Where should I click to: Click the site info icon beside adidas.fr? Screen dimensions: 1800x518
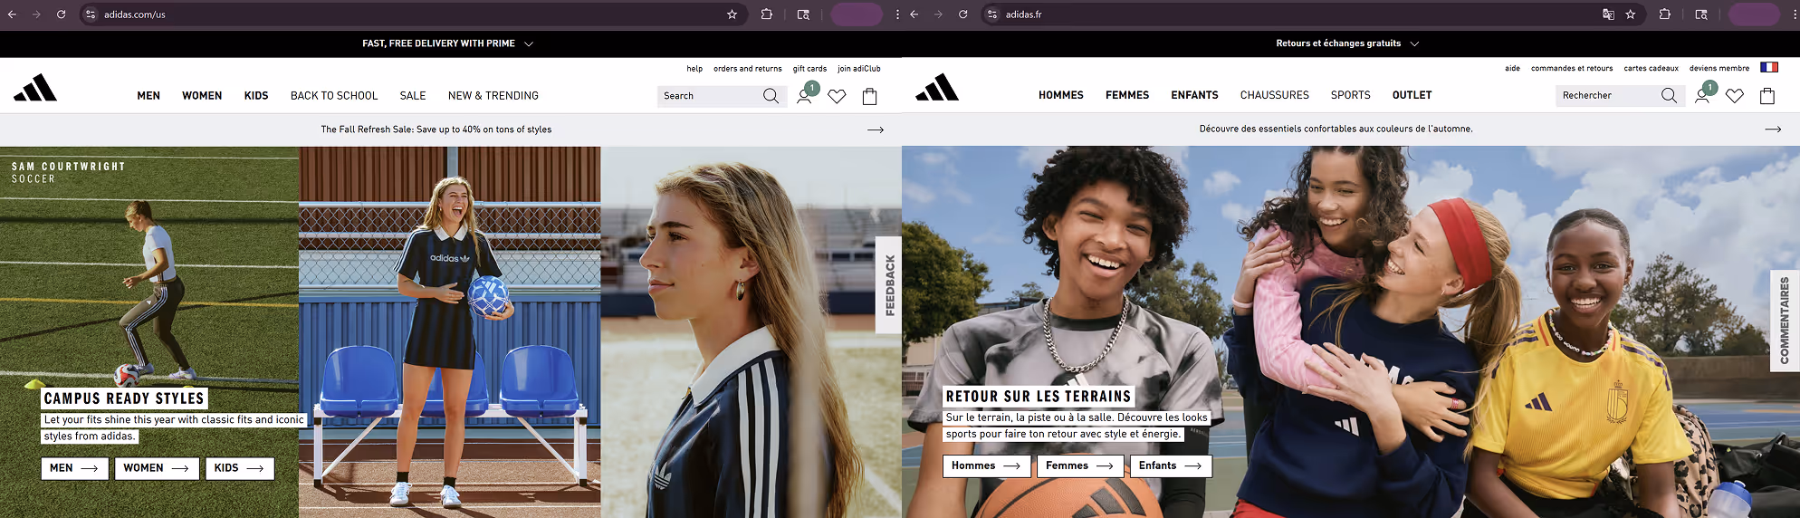(x=992, y=14)
